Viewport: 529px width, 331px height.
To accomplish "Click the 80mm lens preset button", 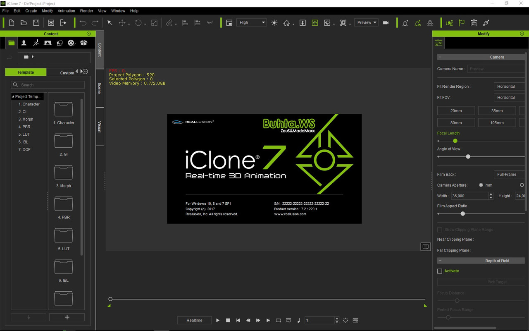I will (x=456, y=122).
